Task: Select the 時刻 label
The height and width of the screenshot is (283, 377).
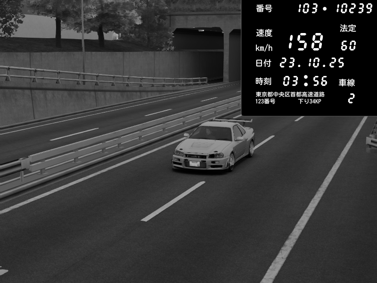Action: (264, 81)
